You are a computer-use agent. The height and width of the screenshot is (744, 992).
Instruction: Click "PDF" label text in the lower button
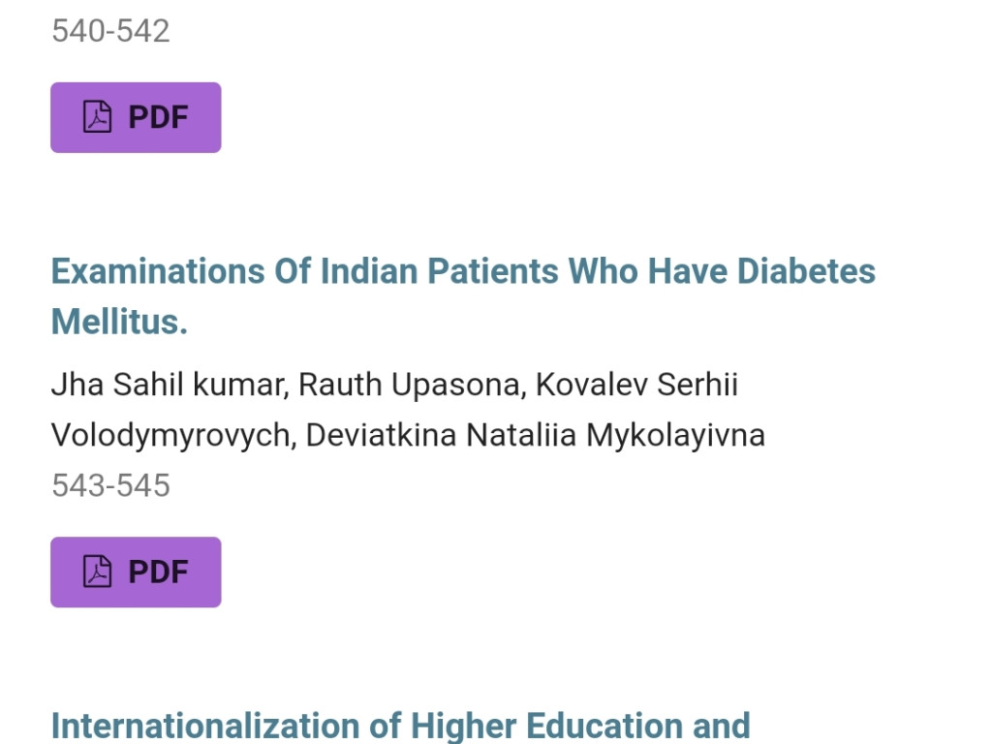point(158,572)
